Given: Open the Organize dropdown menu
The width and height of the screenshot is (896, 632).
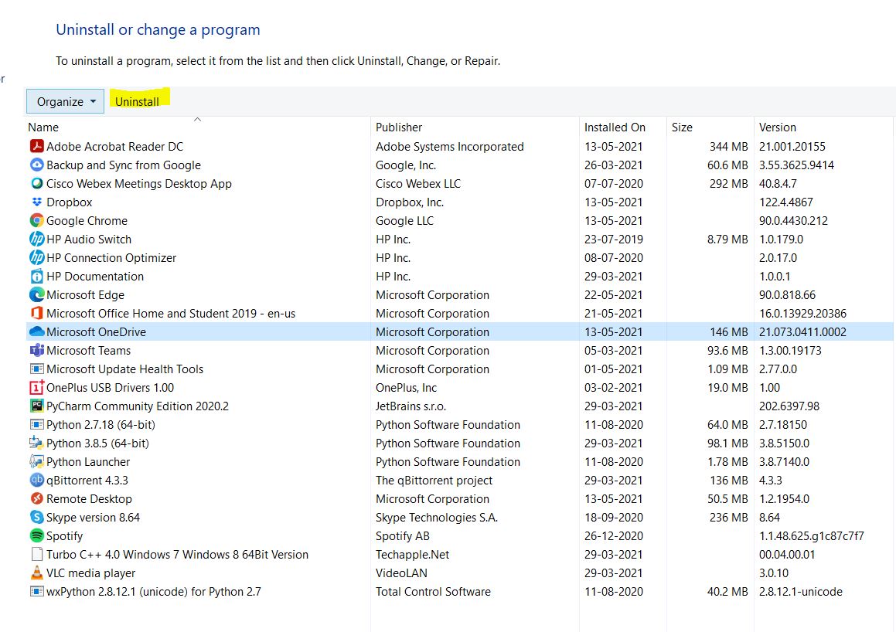Looking at the screenshot, I should click(65, 102).
